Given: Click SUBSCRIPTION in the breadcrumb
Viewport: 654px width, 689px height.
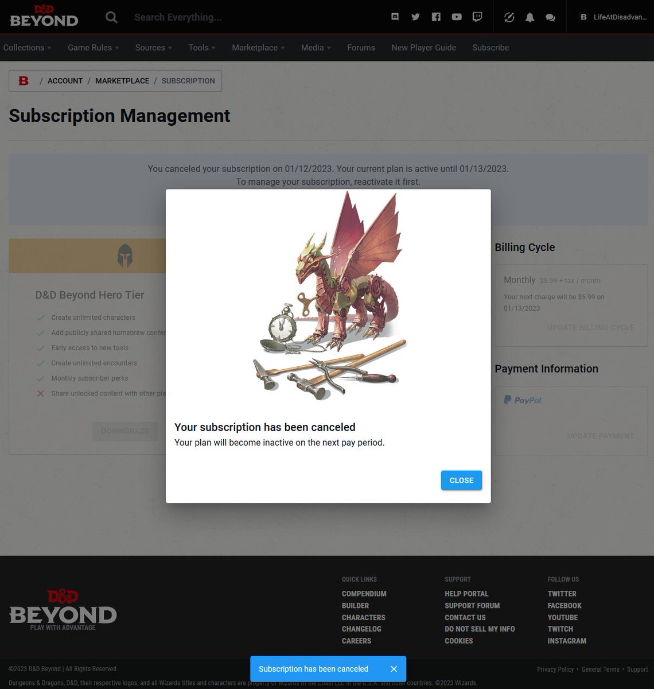Looking at the screenshot, I should pos(188,81).
